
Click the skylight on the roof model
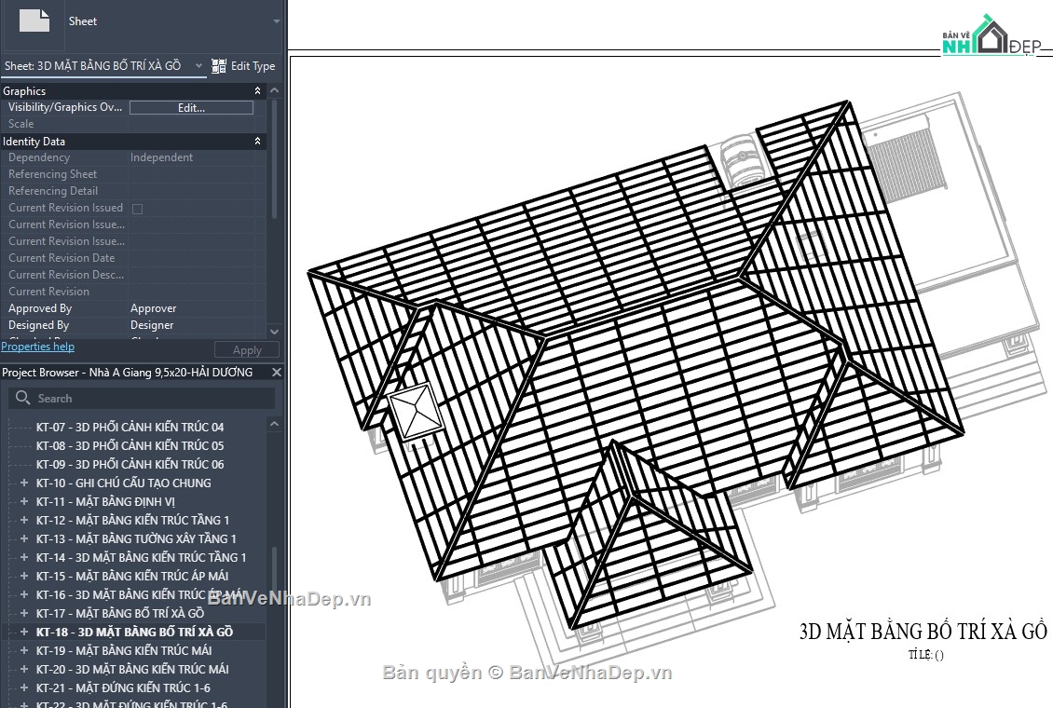[x=416, y=412]
